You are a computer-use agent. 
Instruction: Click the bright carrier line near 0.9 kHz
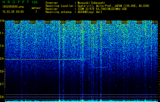pyautogui.click(x=43, y=59)
